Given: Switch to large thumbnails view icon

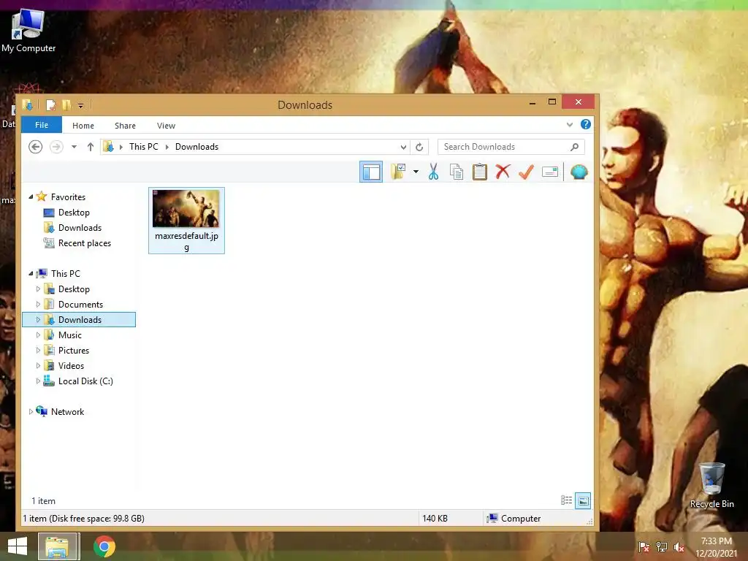Looking at the screenshot, I should [x=583, y=500].
